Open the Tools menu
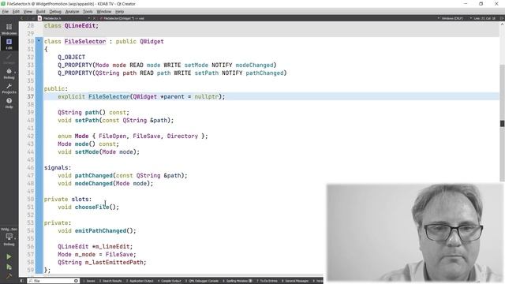Viewport: 505px width, 284px height. tap(88, 11)
